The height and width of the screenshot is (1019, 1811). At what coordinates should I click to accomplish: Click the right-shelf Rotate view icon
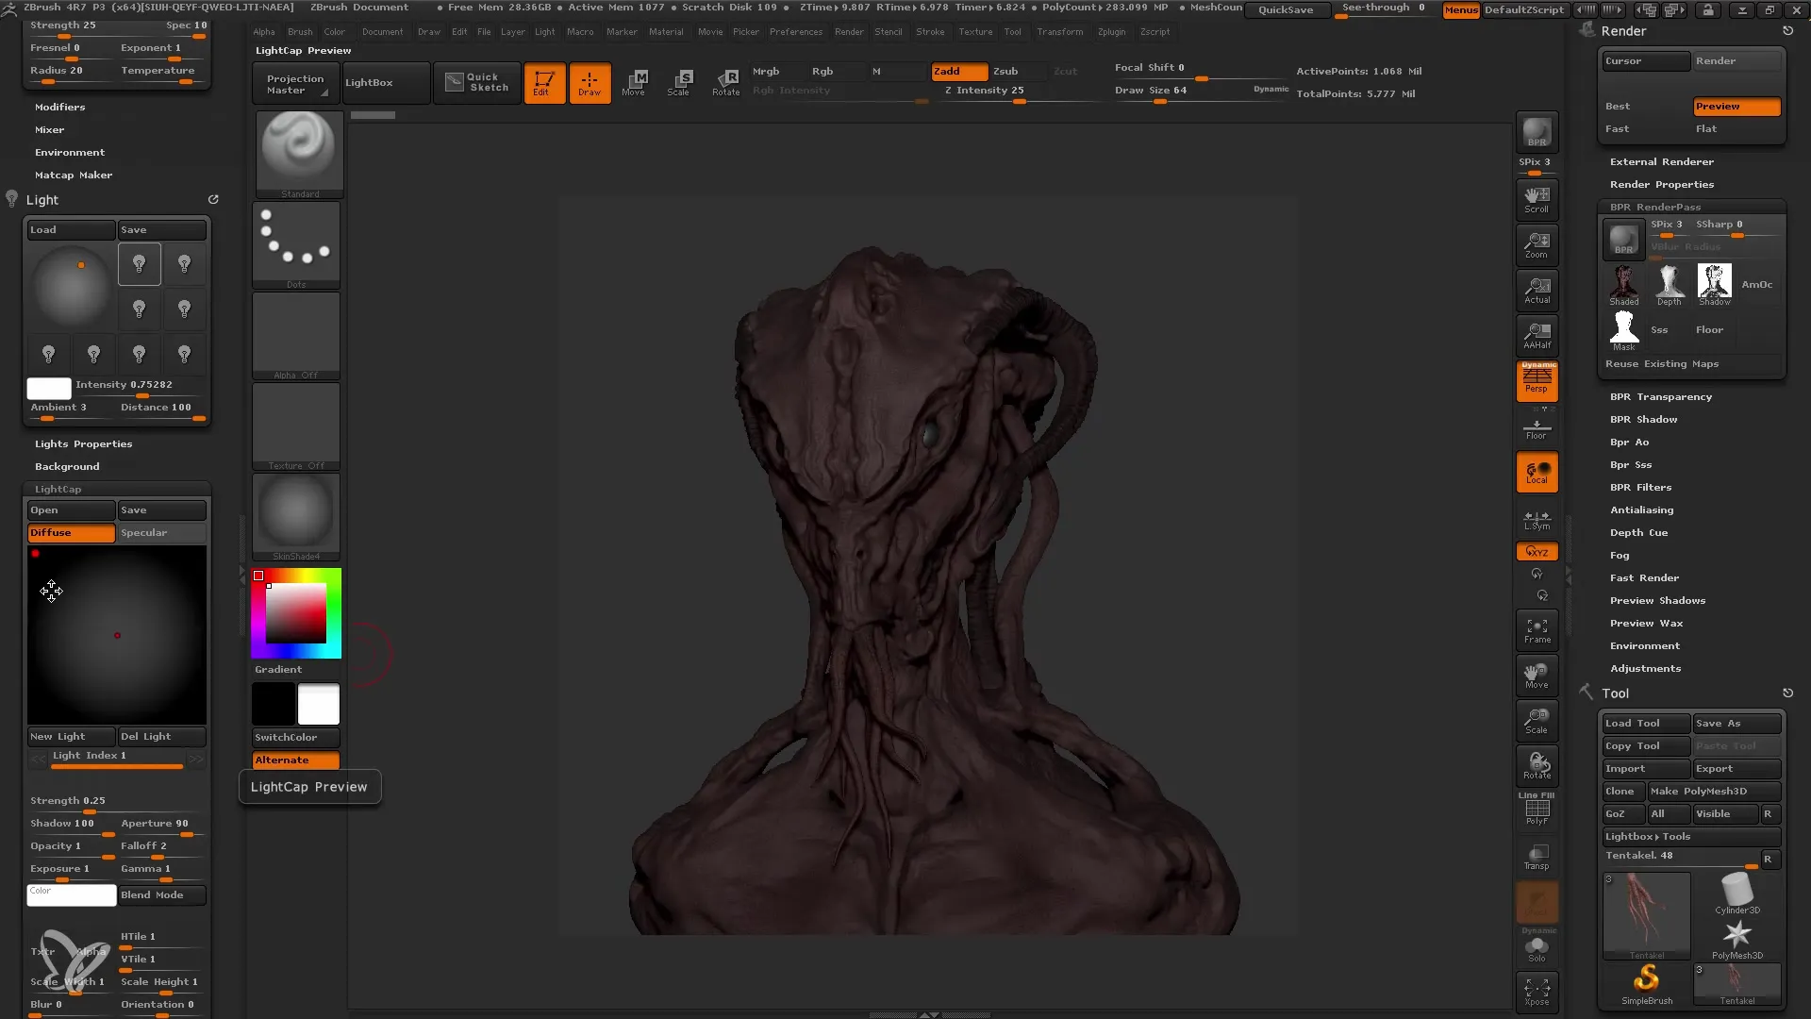(1537, 766)
